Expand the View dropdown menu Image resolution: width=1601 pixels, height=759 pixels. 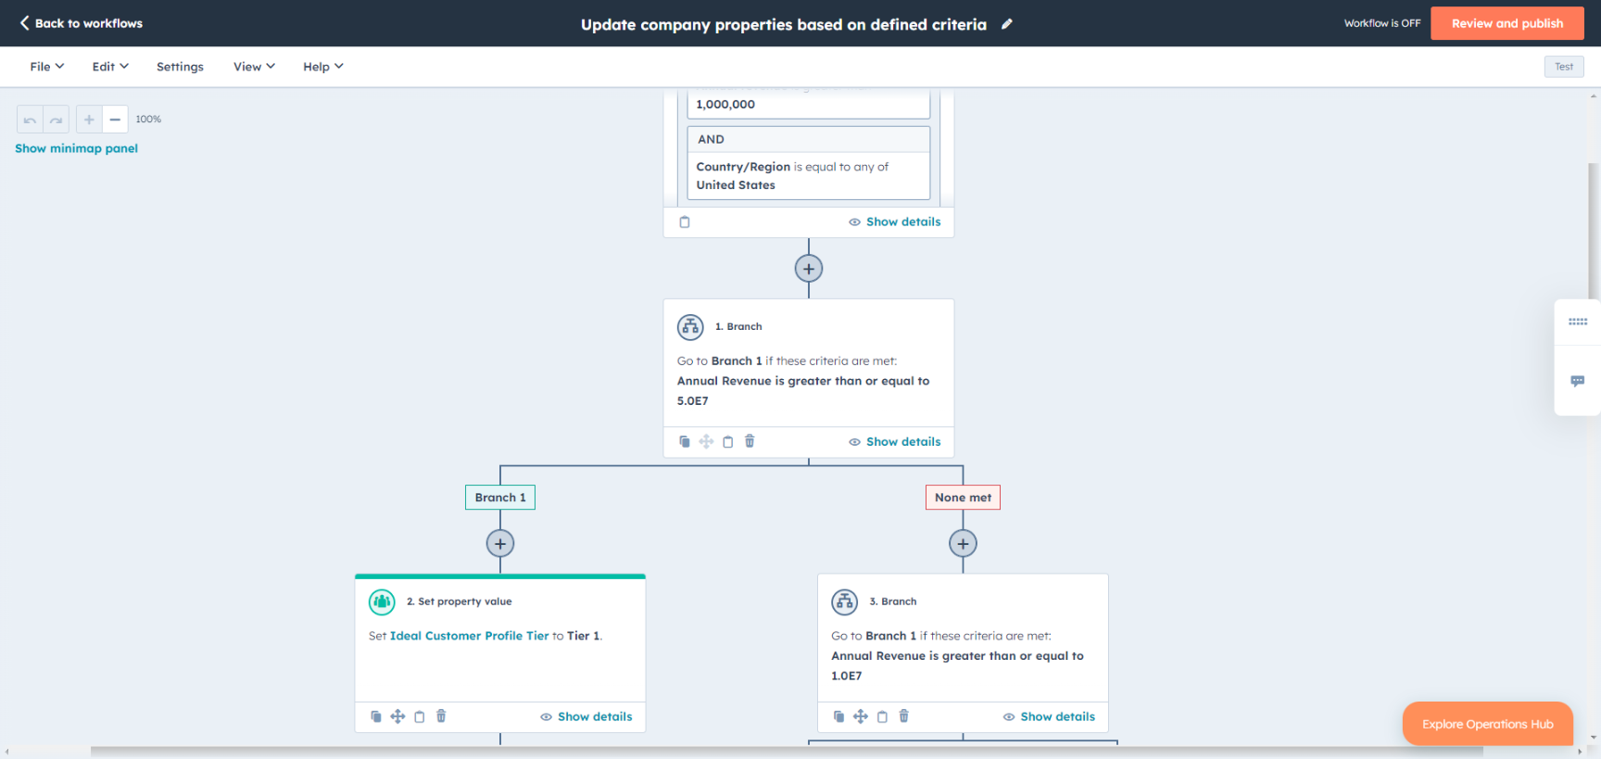pyautogui.click(x=254, y=67)
